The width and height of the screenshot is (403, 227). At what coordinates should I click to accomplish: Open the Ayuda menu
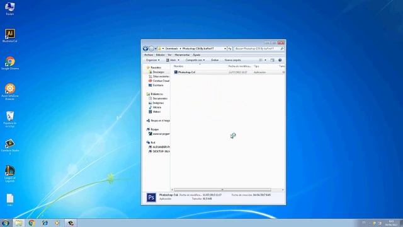pos(196,55)
